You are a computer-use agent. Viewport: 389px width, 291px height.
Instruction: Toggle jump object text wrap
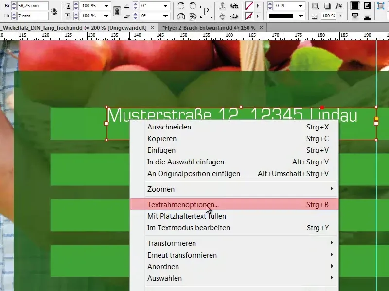(x=367, y=16)
